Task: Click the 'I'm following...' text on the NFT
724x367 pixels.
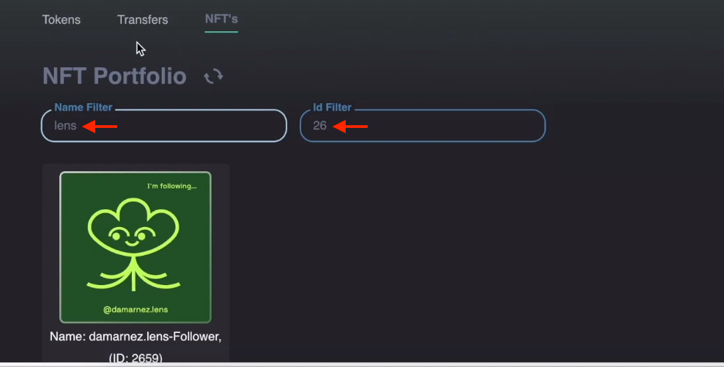Action: point(172,186)
